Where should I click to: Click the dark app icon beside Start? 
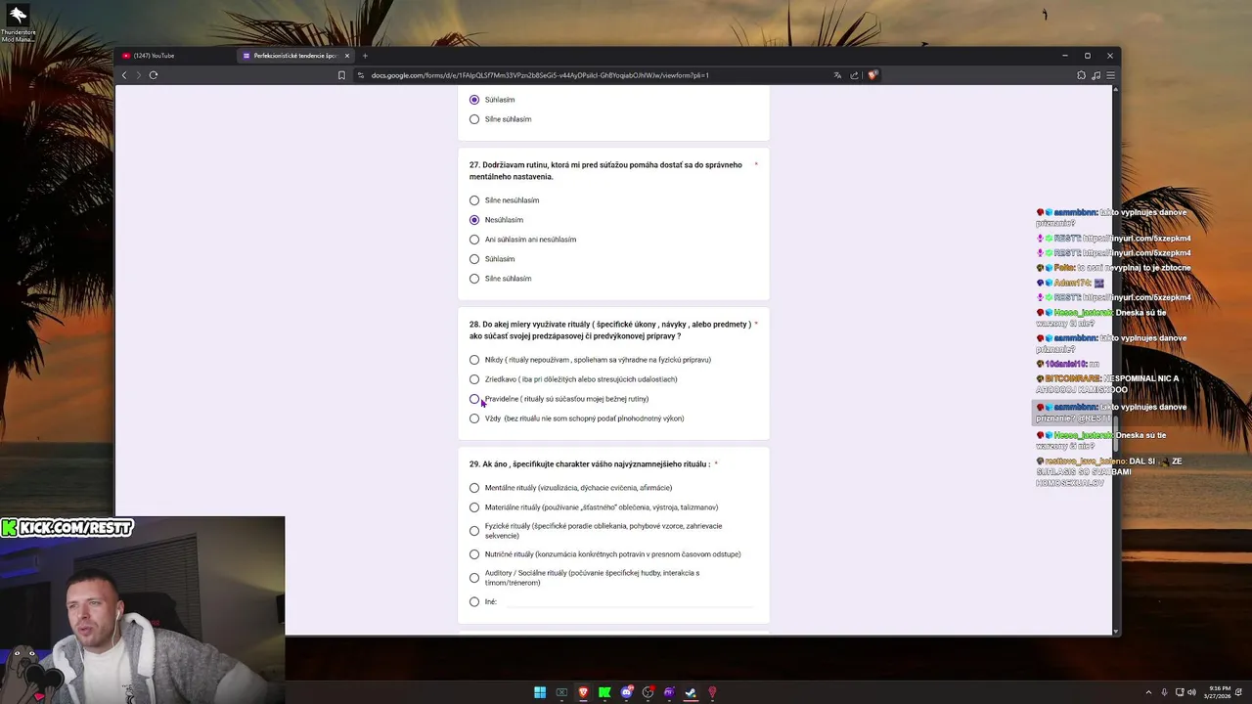(x=561, y=692)
